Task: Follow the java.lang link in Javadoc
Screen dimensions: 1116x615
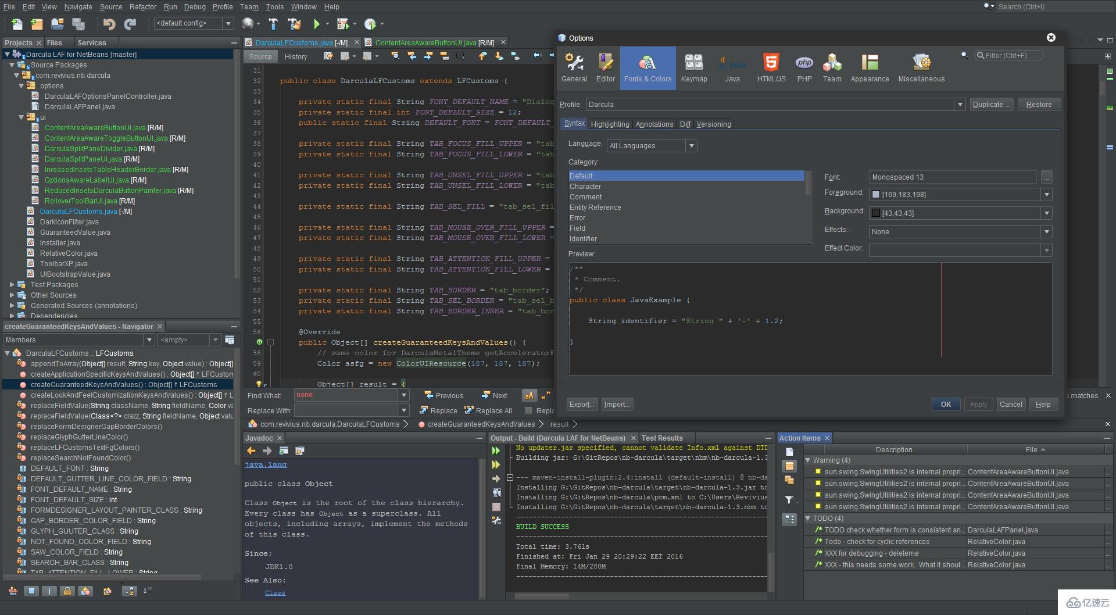Action: (266, 465)
